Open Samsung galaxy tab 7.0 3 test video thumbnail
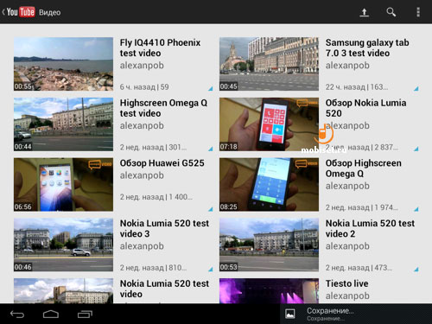This screenshot has height=324, width=432. (x=269, y=64)
